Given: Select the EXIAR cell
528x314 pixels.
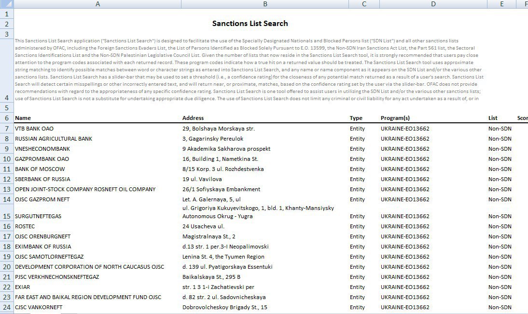Looking at the screenshot, I should pyautogui.click(x=97, y=287).
